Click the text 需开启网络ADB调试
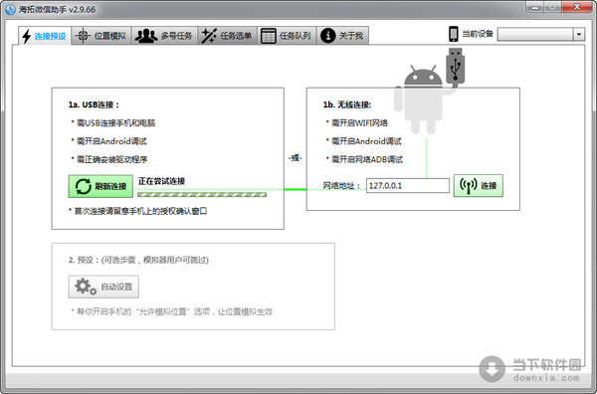 tap(366, 159)
